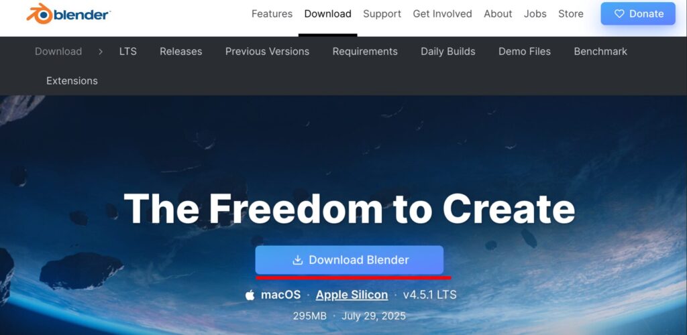The image size is (687, 335).
Task: Open the Features menu item
Action: click(272, 14)
